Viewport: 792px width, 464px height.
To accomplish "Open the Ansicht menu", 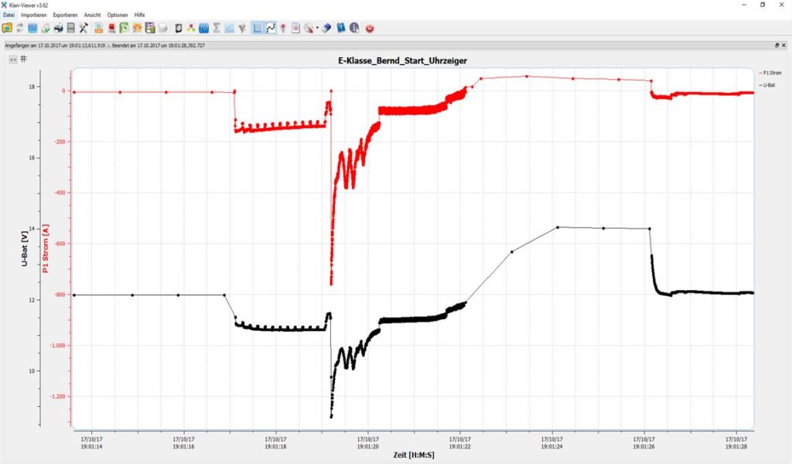I will tap(93, 15).
